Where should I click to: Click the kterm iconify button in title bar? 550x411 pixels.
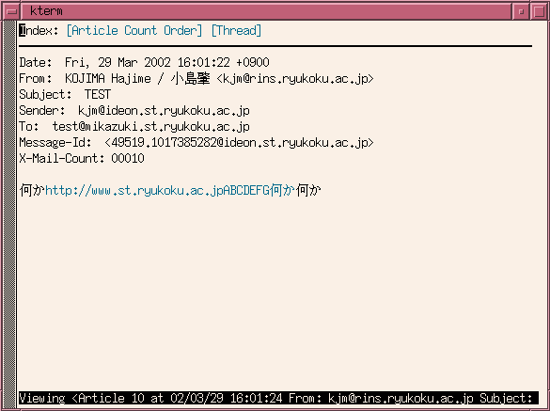click(521, 11)
